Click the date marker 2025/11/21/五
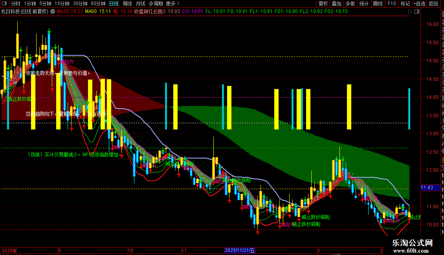This screenshot has height=255, width=444. click(x=240, y=250)
